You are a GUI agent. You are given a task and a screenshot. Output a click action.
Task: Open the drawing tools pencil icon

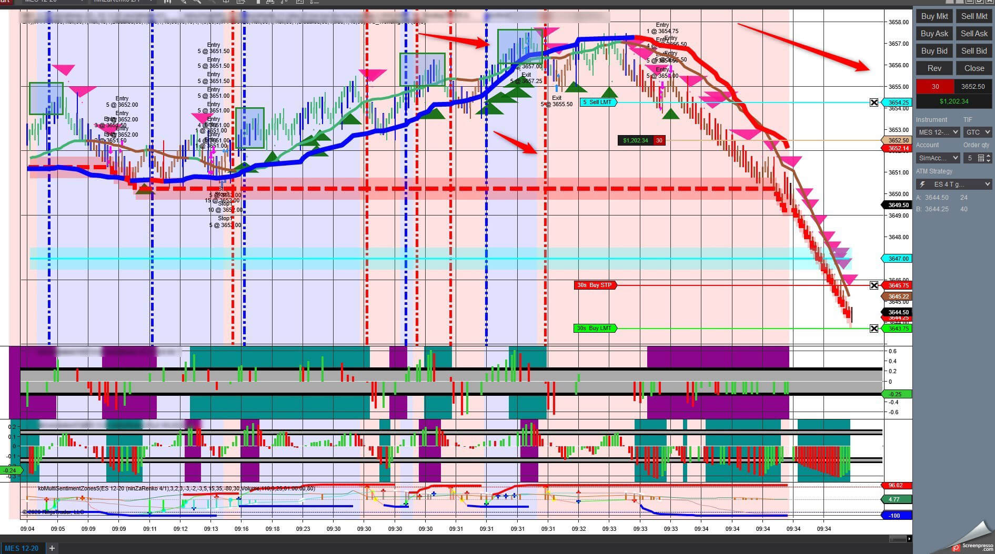click(x=183, y=2)
